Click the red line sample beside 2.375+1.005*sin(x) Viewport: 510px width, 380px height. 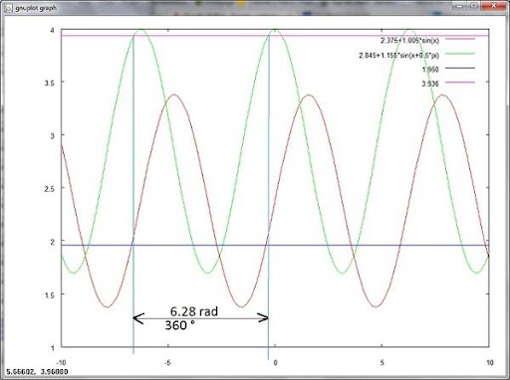coord(460,39)
